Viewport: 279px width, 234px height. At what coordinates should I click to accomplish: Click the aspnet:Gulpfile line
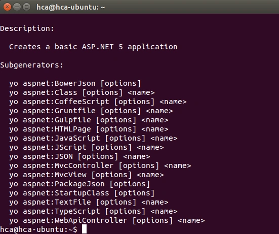tap(89, 120)
